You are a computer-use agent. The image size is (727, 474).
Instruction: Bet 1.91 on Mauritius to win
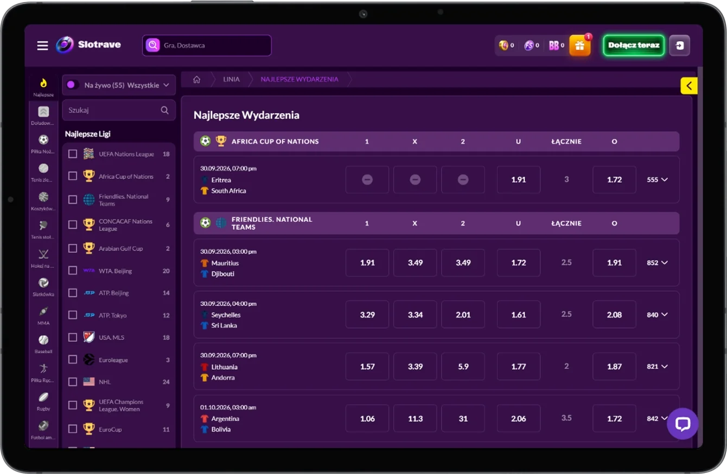367,262
